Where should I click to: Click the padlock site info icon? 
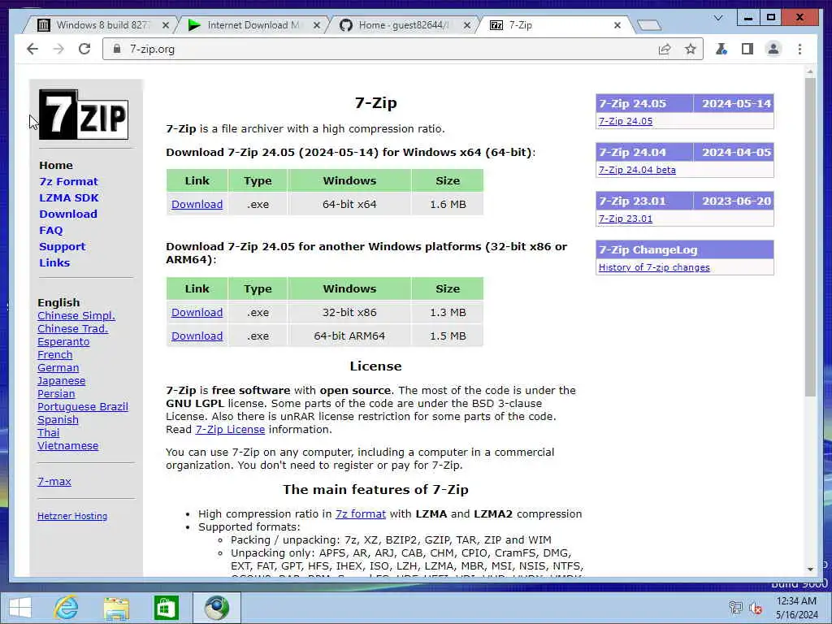(x=117, y=49)
